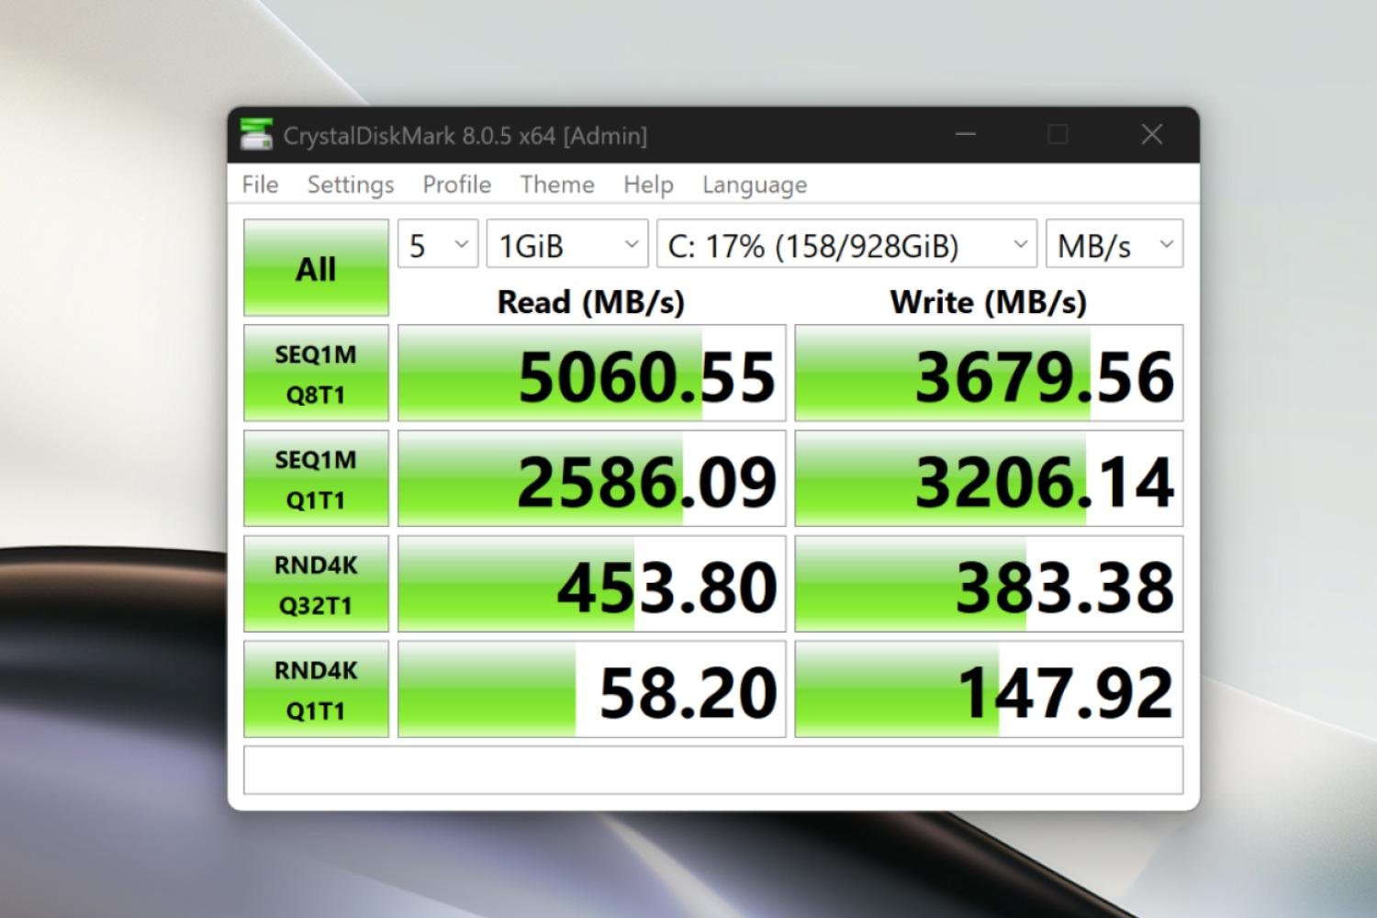Run all benchmarks with the All button
1377x918 pixels.
[x=316, y=268]
